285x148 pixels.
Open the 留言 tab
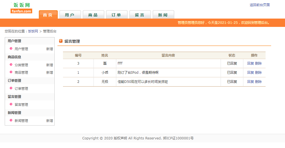coord(140,14)
